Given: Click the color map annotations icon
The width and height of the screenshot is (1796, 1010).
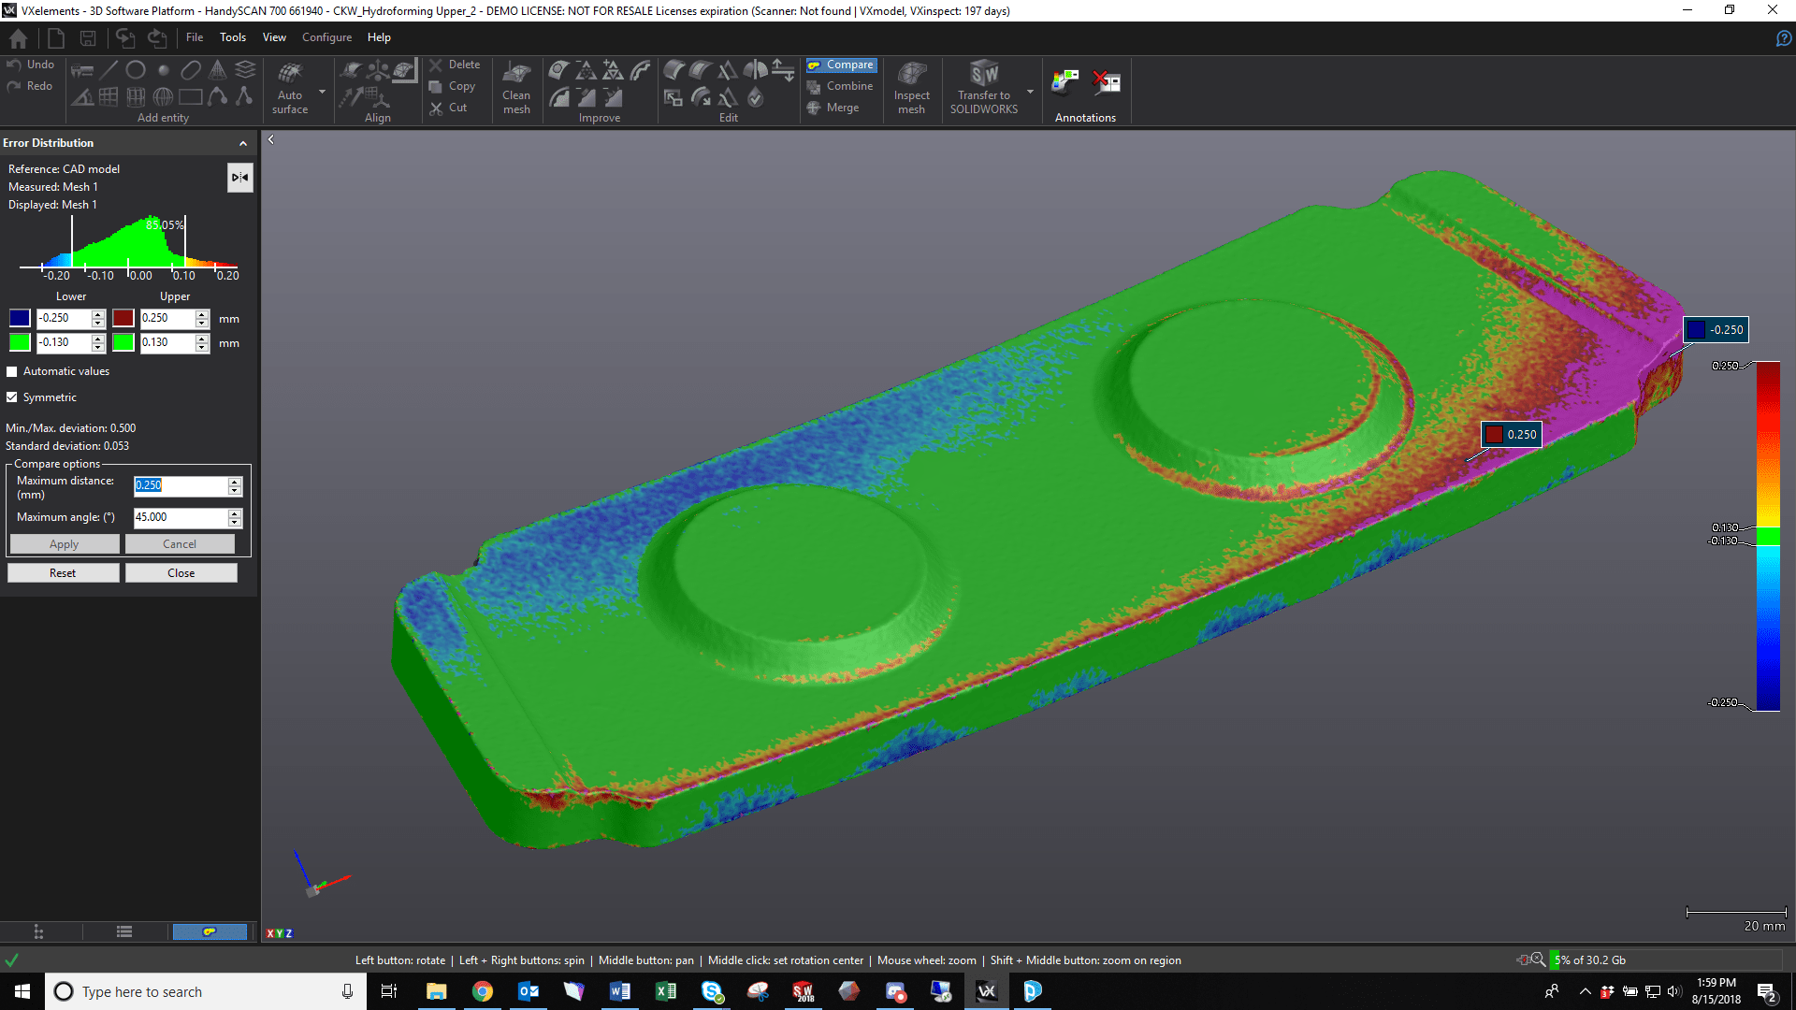Looking at the screenshot, I should [x=1065, y=82].
